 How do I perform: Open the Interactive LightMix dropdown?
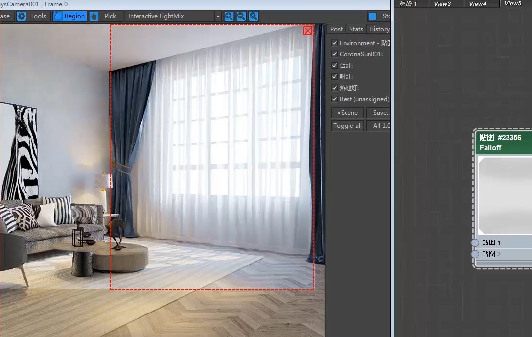point(218,16)
